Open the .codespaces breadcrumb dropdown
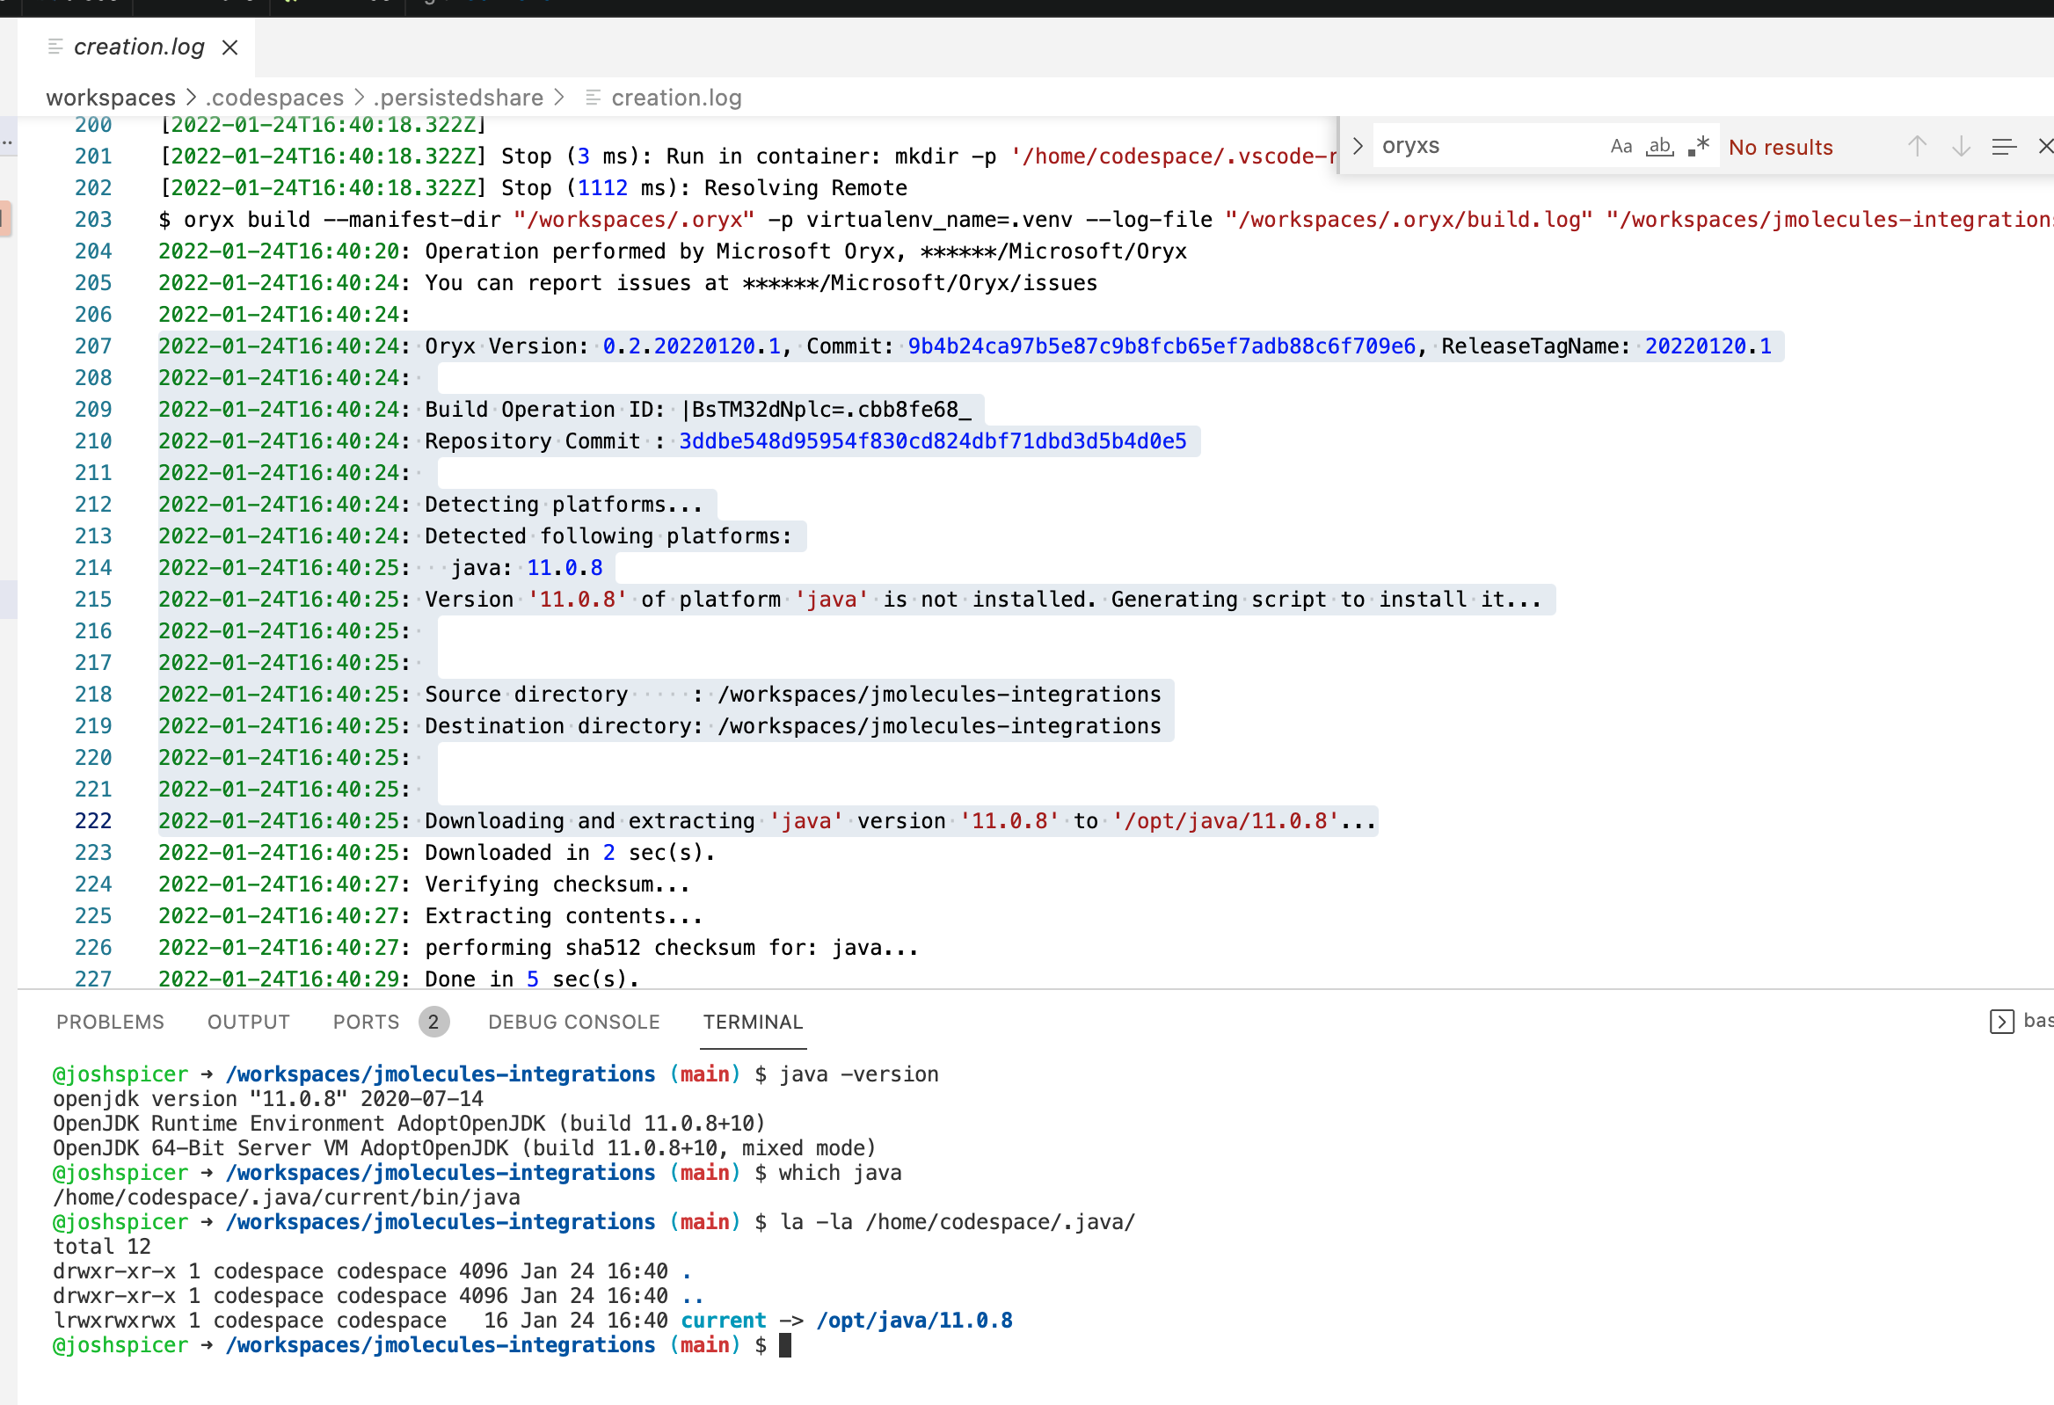2054x1405 pixels. (275, 98)
